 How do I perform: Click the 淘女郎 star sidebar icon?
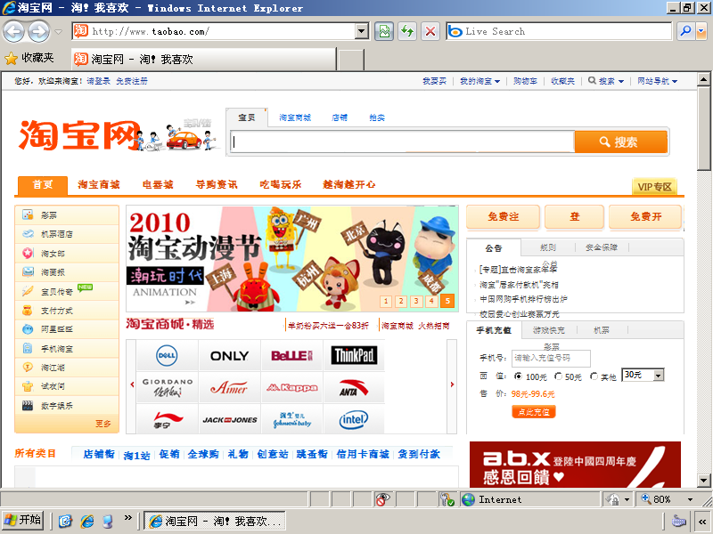point(28,253)
